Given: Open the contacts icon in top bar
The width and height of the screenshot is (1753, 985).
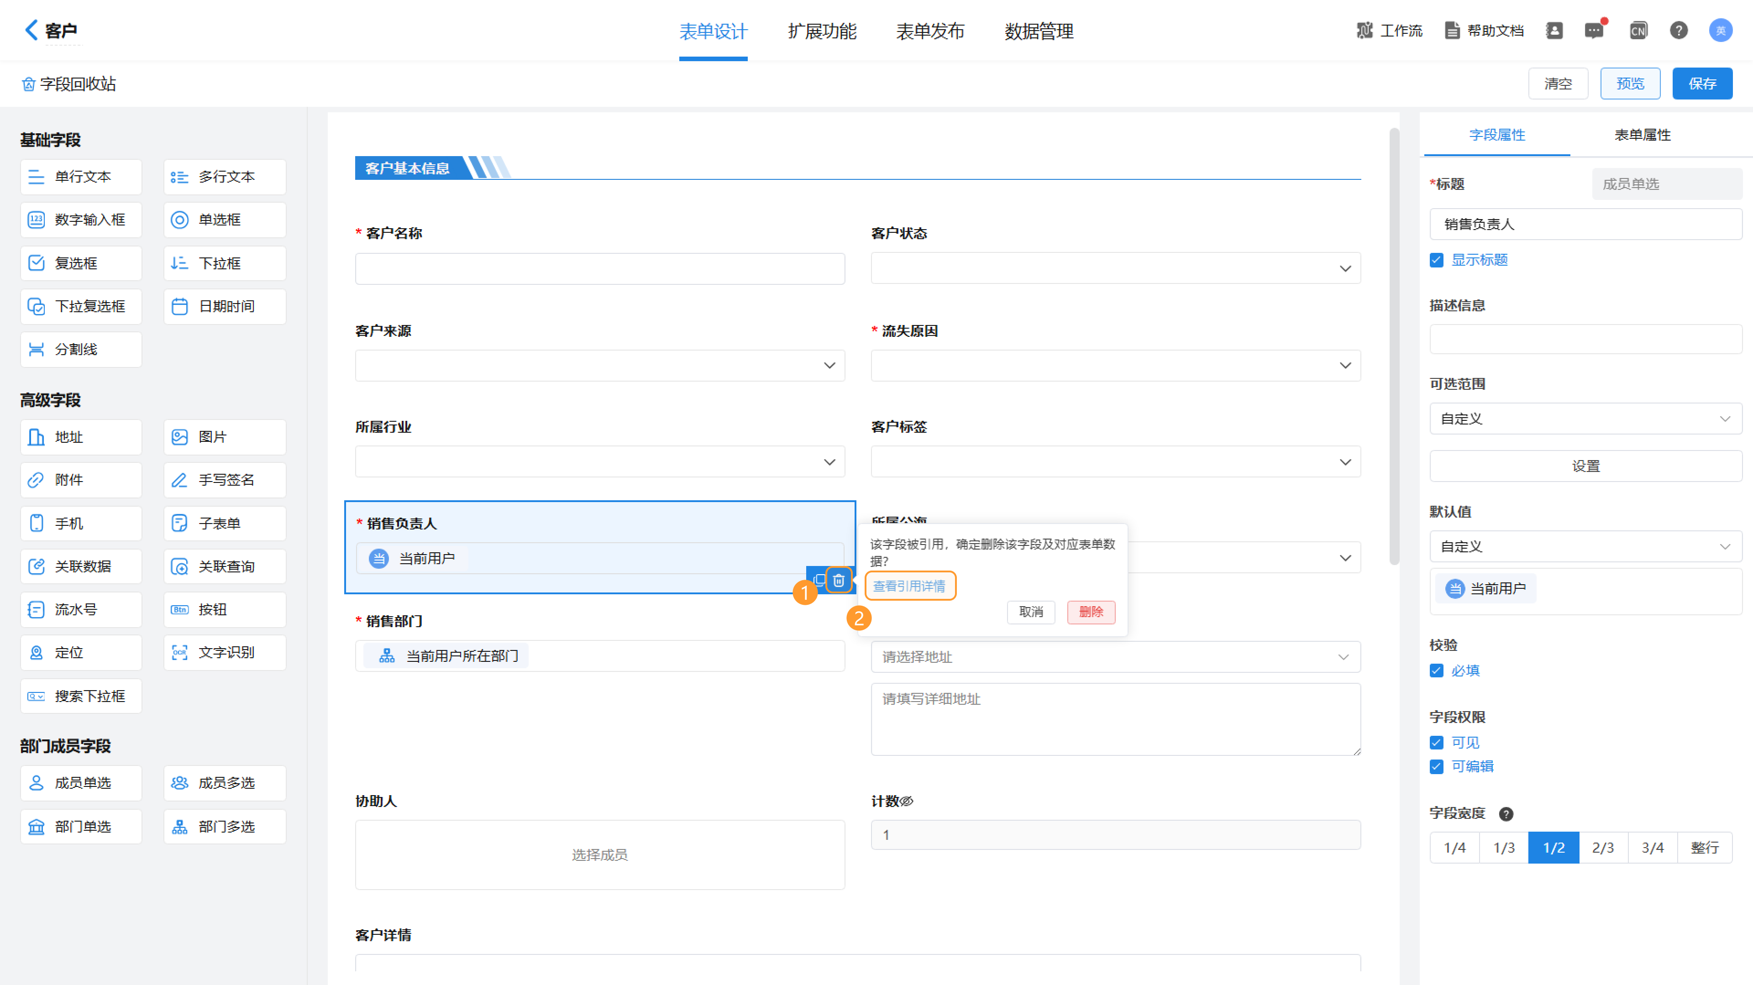Looking at the screenshot, I should [x=1554, y=31].
